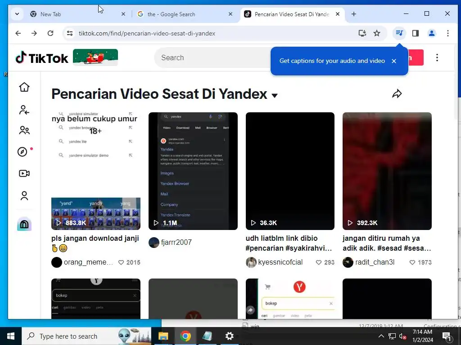Go forward one page

34,33
